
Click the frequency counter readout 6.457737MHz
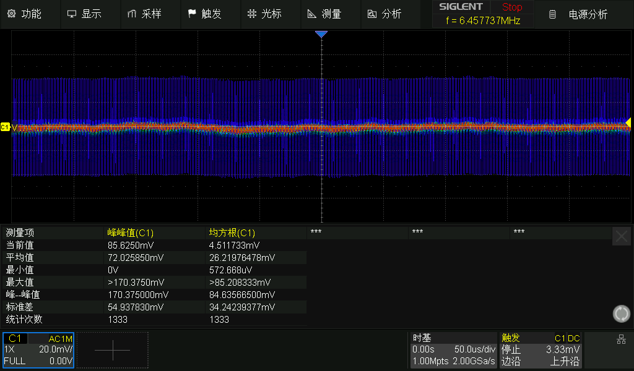coord(482,20)
